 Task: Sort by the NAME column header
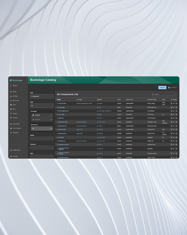pos(59,99)
